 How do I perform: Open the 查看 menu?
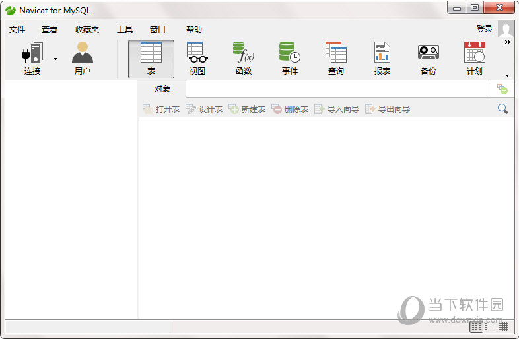coord(50,30)
